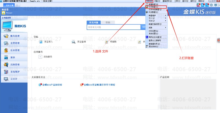Image resolution: width=220 pixels, height=113 pixels.
Task: Expand 引出 submenu
Action: coord(156,21)
